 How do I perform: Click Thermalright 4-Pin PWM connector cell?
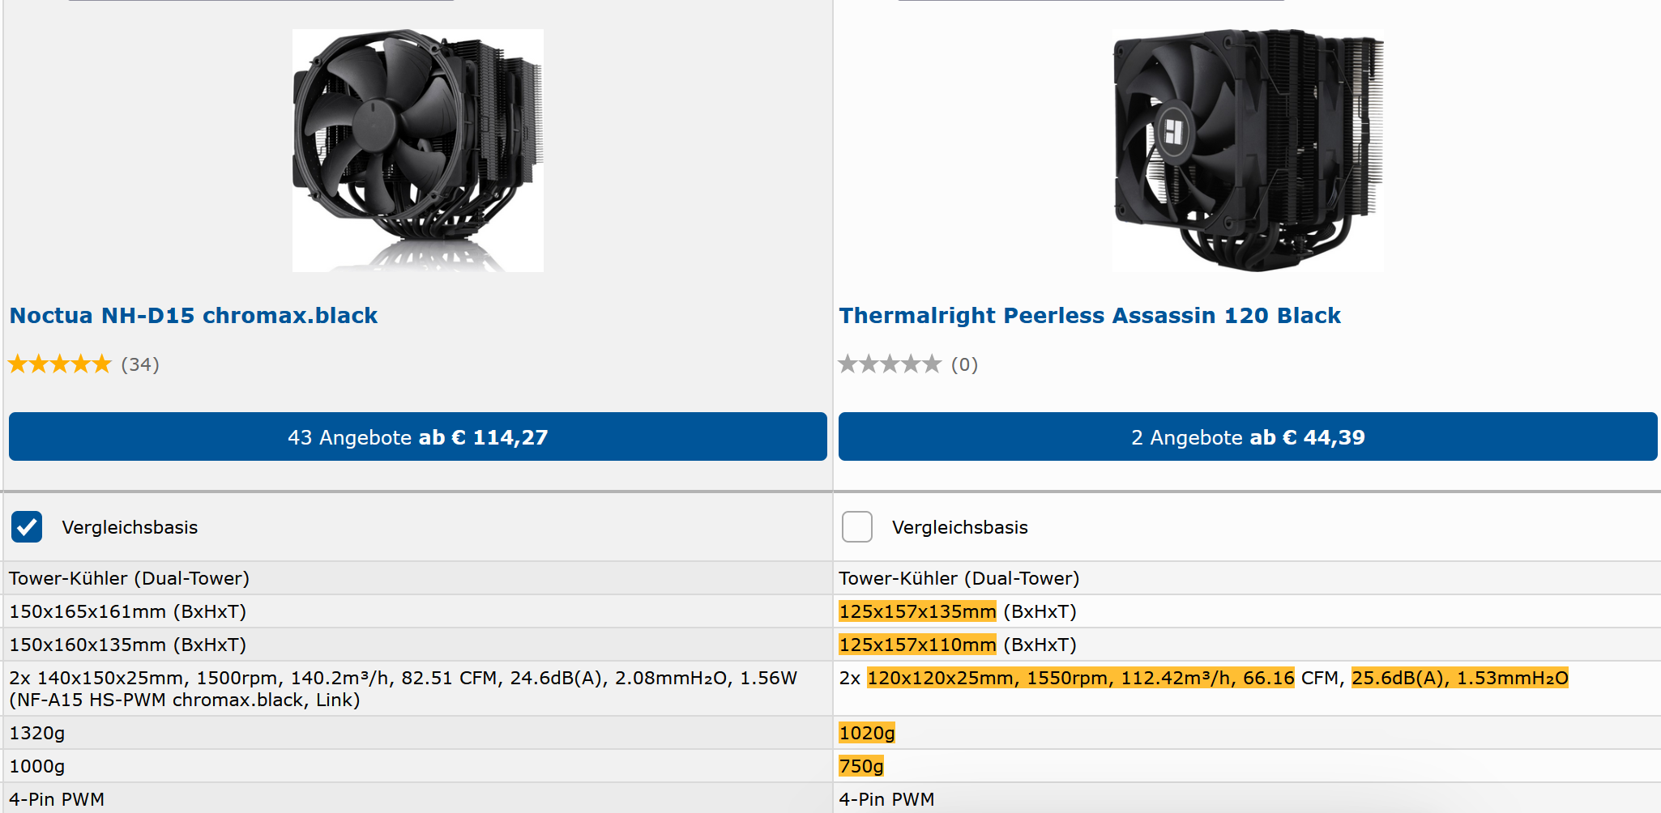[x=1247, y=798]
